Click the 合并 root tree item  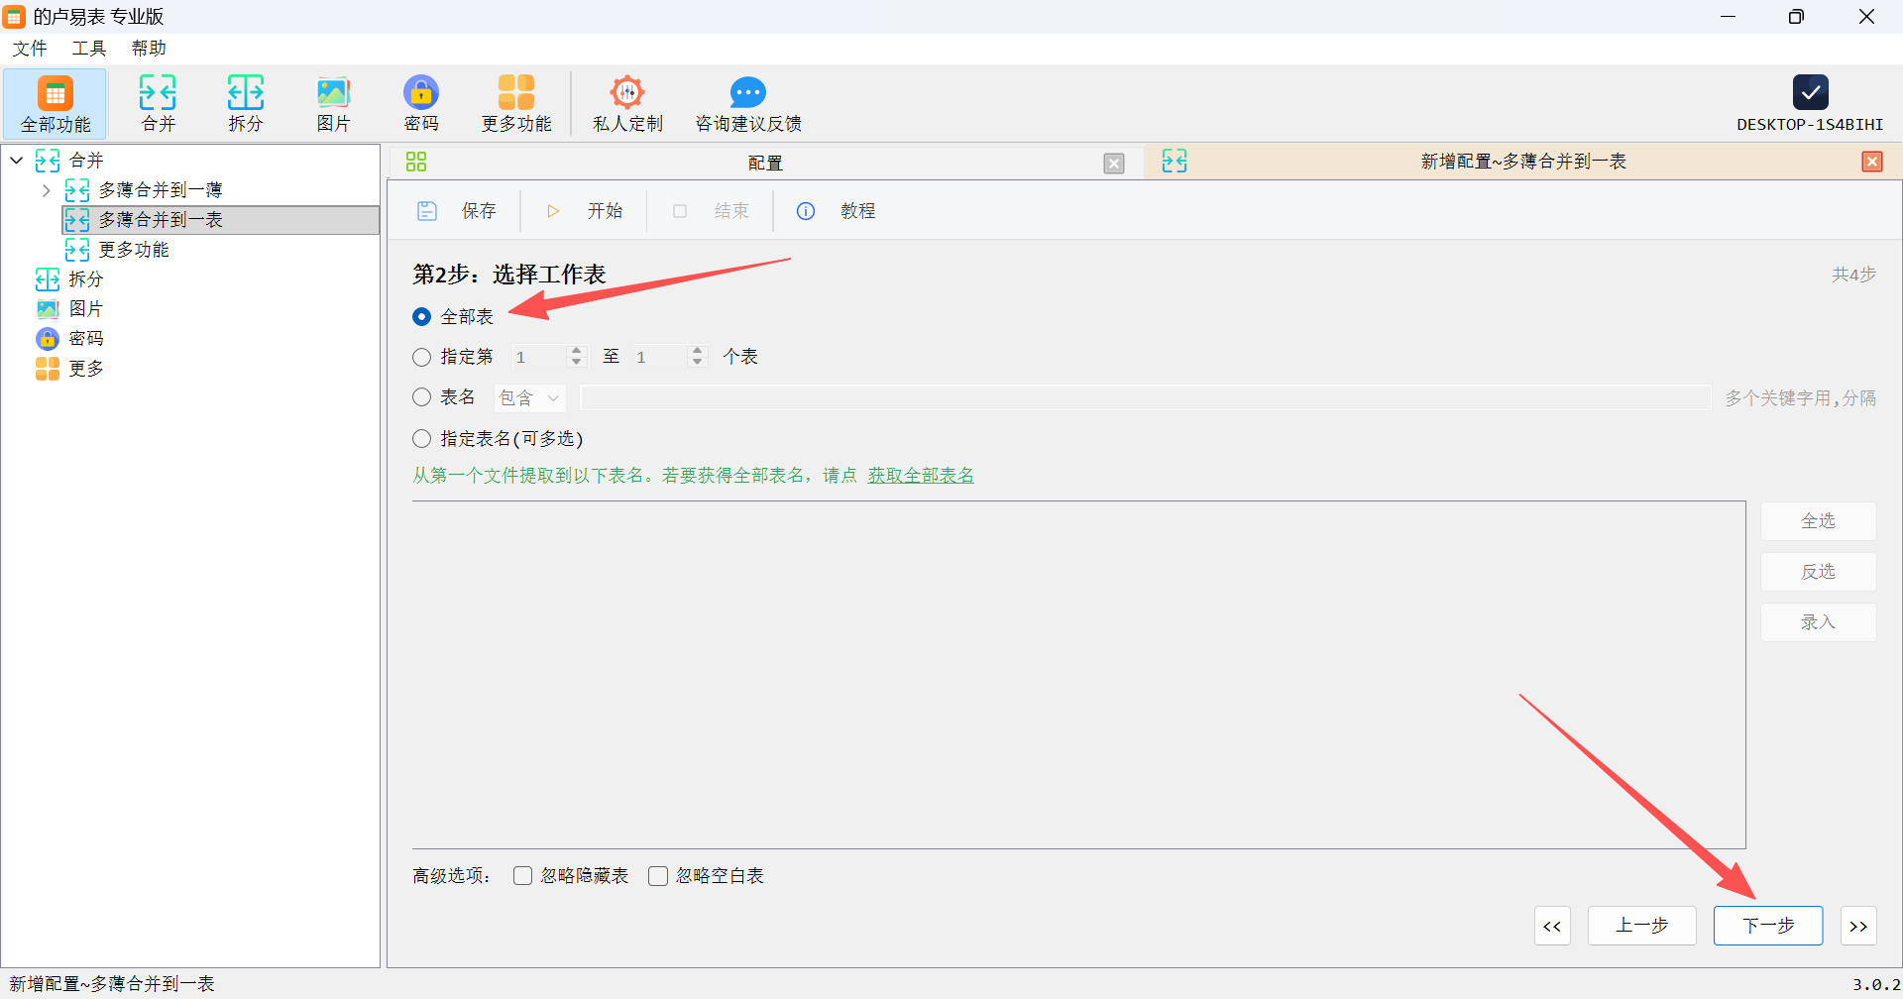click(x=85, y=161)
